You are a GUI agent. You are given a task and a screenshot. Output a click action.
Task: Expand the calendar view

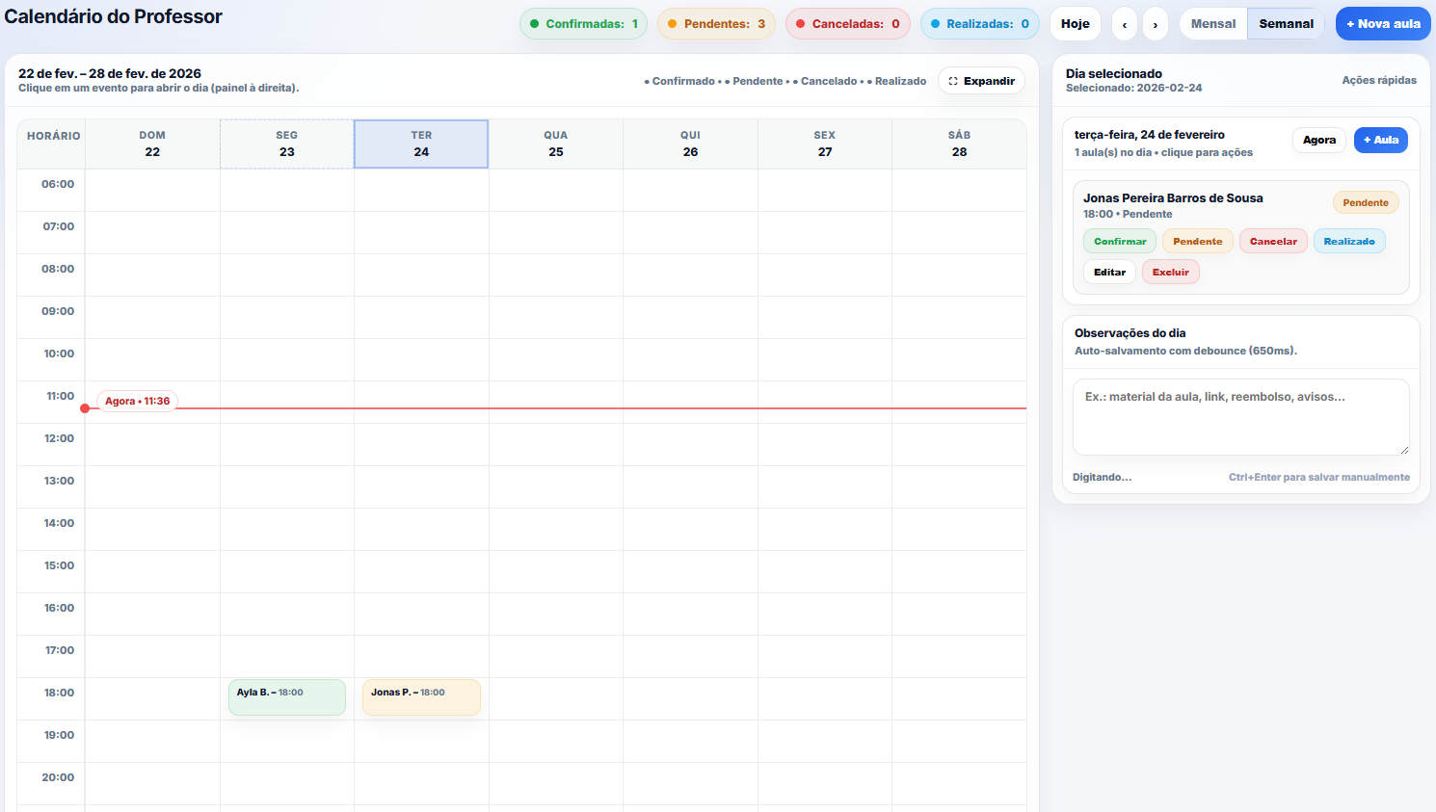pos(981,81)
